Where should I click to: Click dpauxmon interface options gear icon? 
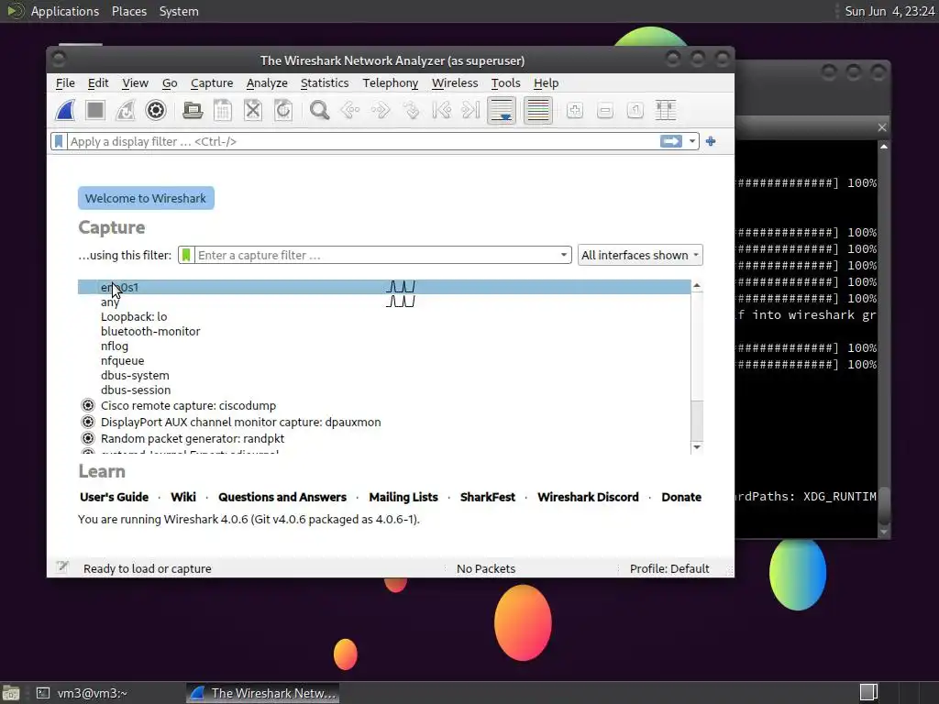(x=88, y=422)
